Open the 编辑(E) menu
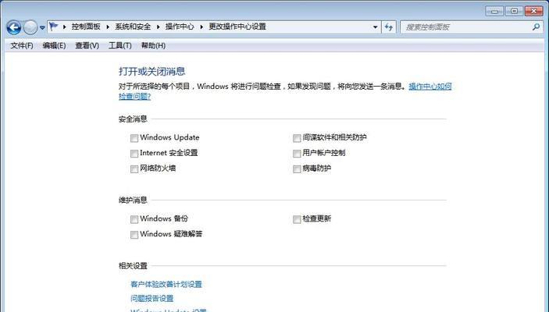549x312 pixels. point(54,45)
